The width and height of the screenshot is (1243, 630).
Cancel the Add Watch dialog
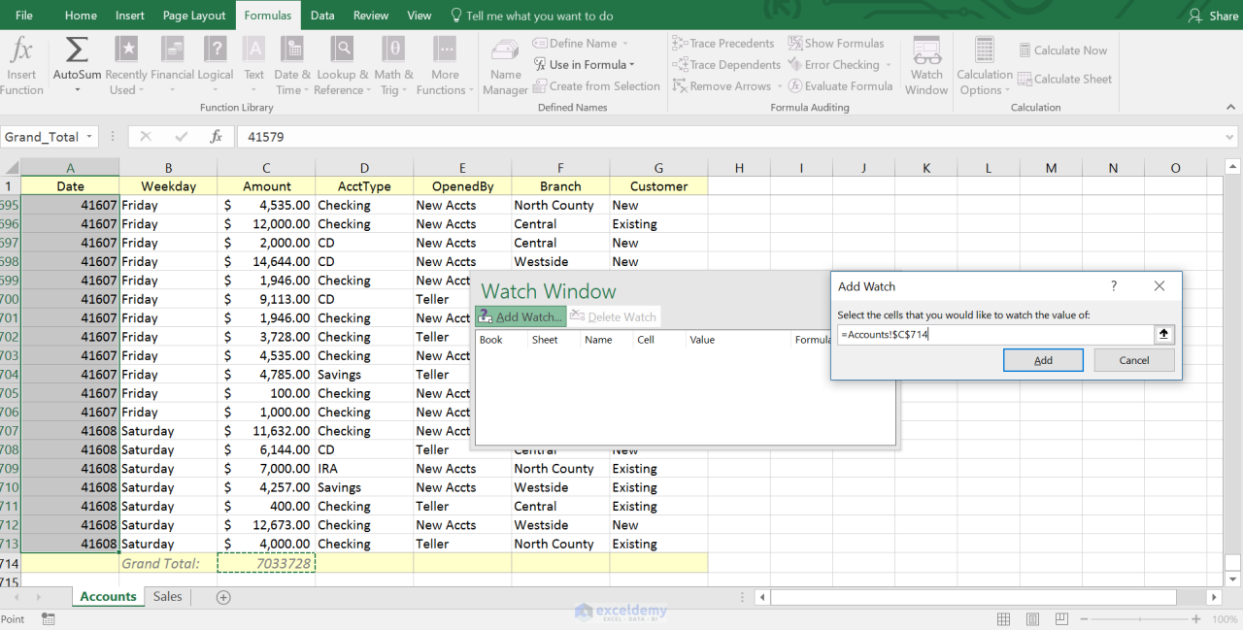click(x=1133, y=359)
